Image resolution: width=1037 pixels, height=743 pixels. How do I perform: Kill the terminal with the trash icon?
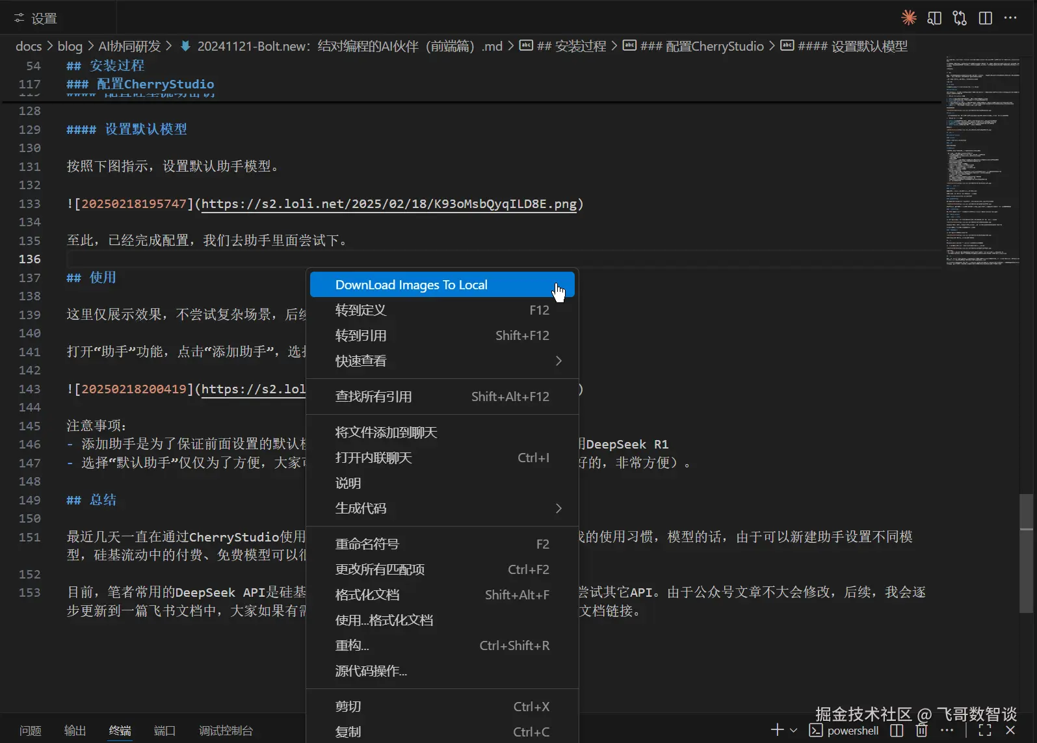pos(921,730)
